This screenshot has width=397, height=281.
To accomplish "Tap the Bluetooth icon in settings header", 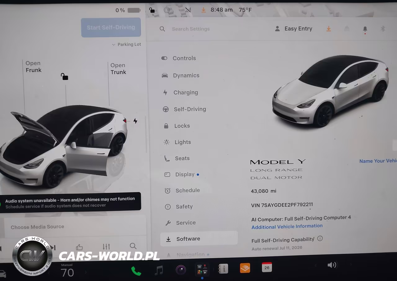I will coord(383,29).
